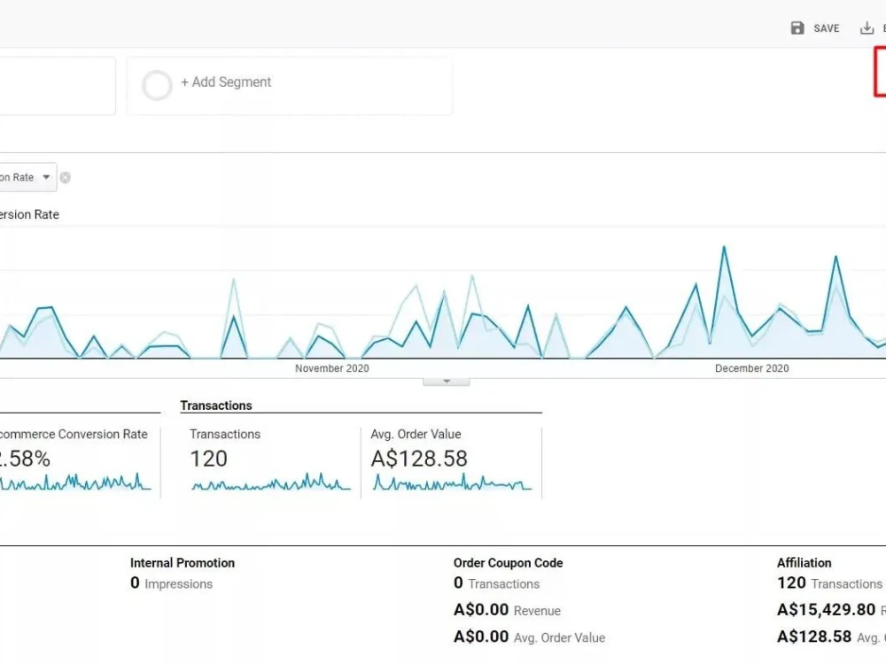Open the Affiliation section heading
The image size is (886, 664).
pyautogui.click(x=804, y=563)
